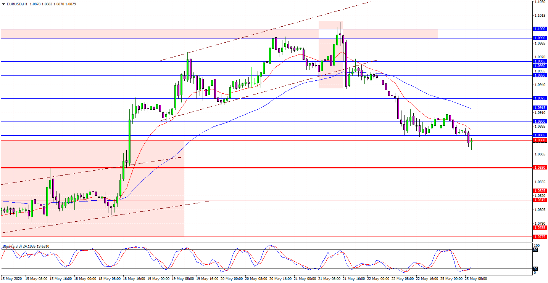
Task: Click the 1.0965 price label on axis
Action: pos(540,61)
